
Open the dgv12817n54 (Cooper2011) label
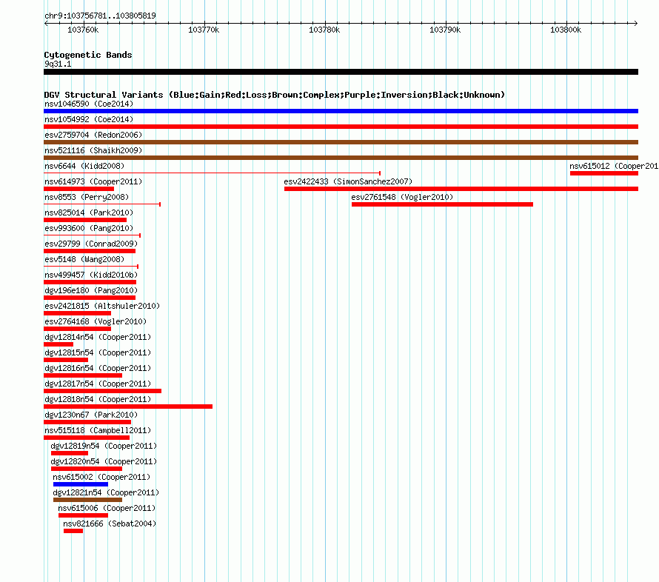(98, 384)
